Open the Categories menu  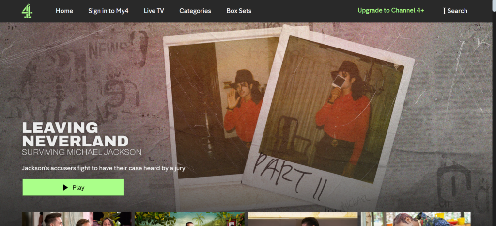pos(195,11)
